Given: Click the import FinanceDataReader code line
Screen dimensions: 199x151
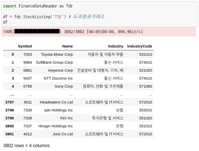Looking at the screenshot, I should click(38, 6).
